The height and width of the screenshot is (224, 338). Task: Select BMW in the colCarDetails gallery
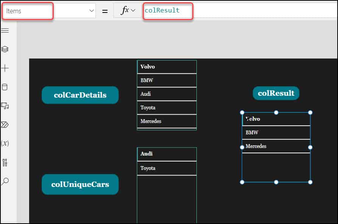[167, 81]
